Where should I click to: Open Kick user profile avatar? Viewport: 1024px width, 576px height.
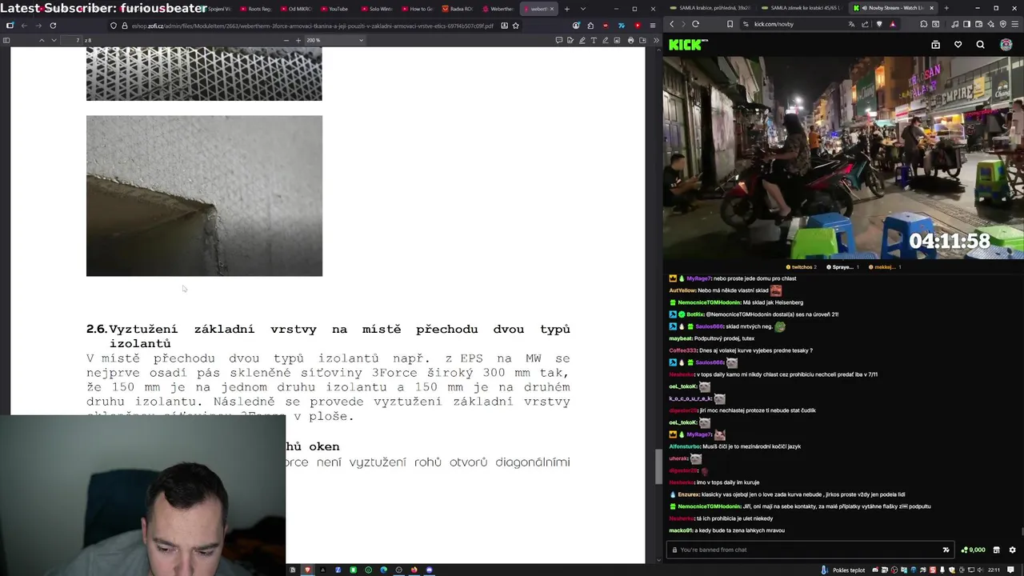click(1006, 45)
